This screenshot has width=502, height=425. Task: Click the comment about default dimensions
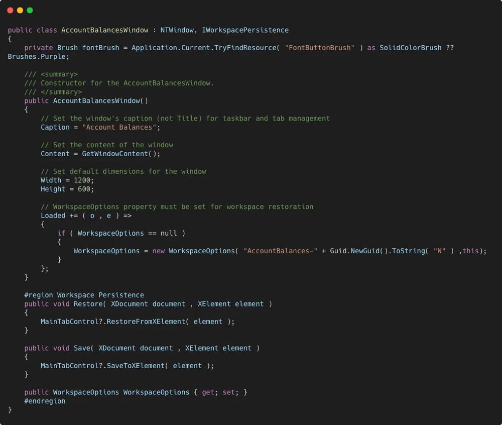click(123, 171)
